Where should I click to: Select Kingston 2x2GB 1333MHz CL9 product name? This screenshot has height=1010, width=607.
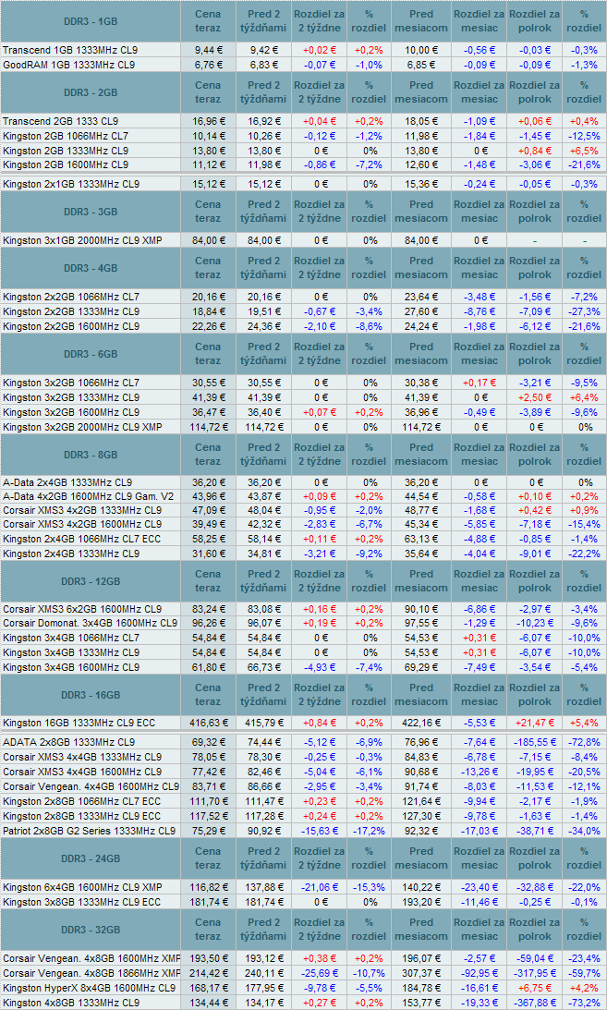71,311
